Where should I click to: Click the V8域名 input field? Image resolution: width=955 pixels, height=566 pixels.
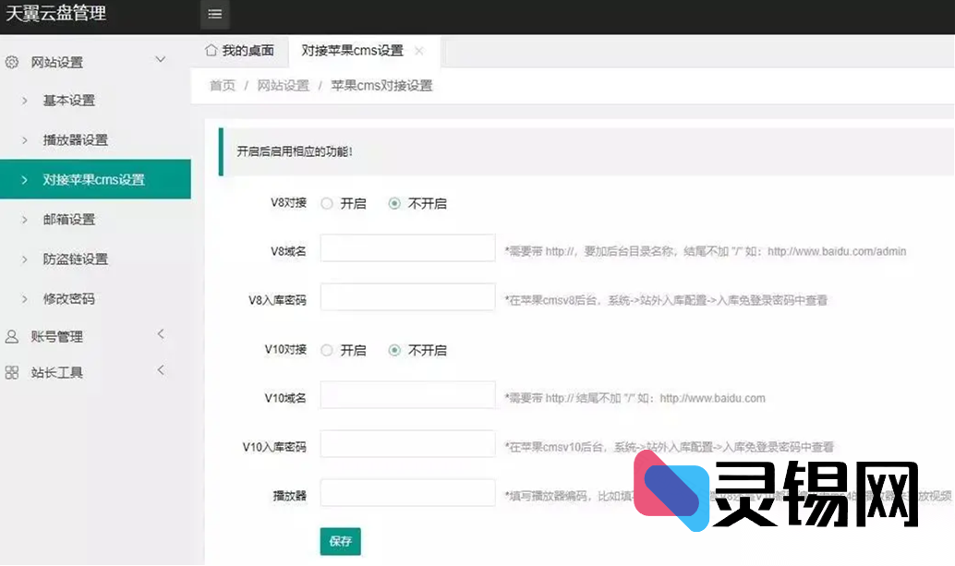tap(407, 247)
